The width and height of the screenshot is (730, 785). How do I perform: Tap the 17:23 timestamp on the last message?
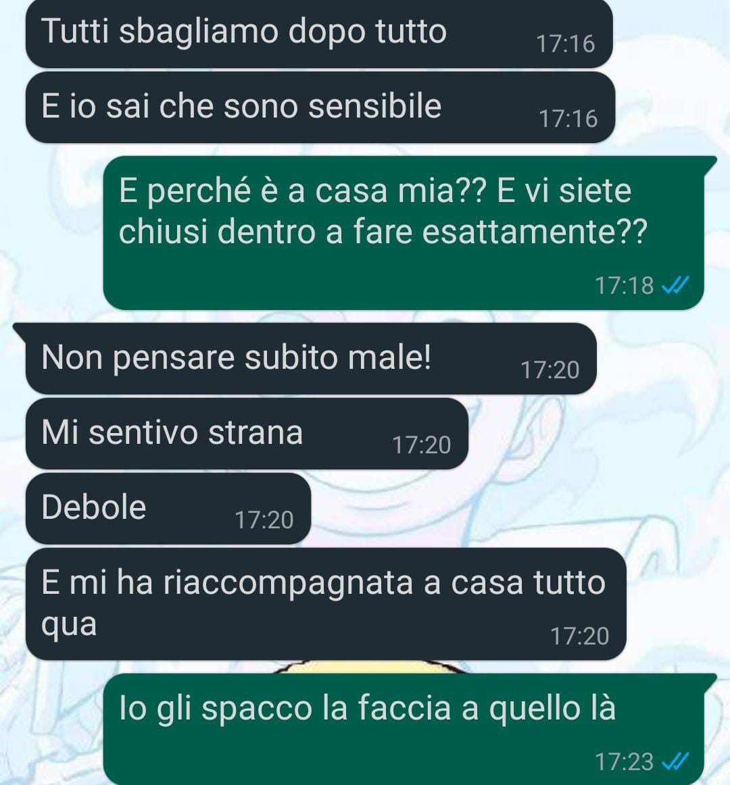click(x=625, y=762)
